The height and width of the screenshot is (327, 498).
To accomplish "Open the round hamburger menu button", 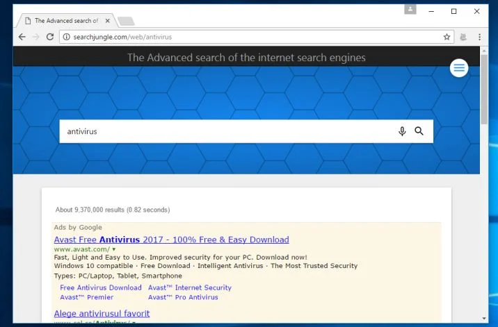I will (459, 68).
